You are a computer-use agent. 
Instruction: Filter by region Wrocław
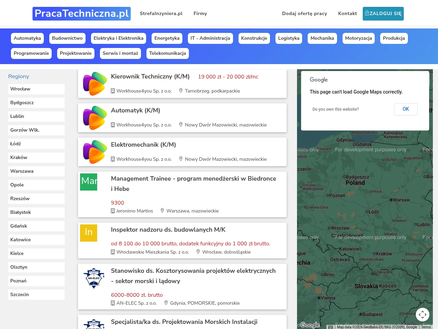[36, 89]
